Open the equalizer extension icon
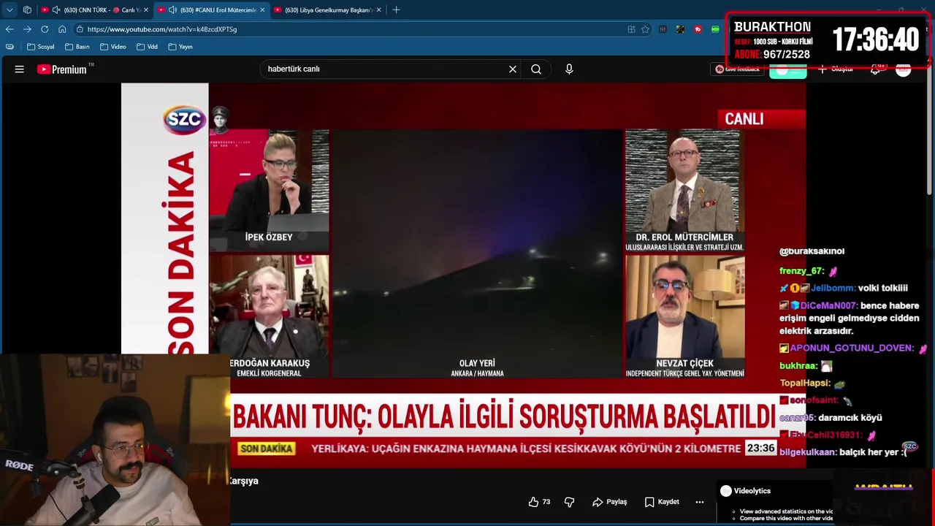The width and height of the screenshot is (935, 526). point(663,29)
